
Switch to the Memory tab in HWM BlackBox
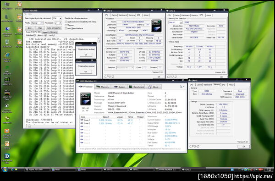(x=103, y=87)
